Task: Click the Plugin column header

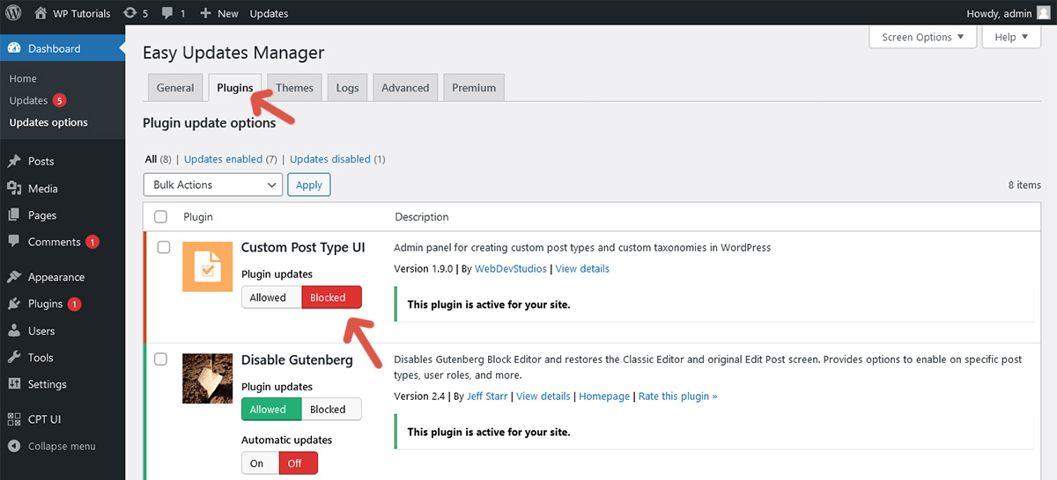Action: point(198,216)
